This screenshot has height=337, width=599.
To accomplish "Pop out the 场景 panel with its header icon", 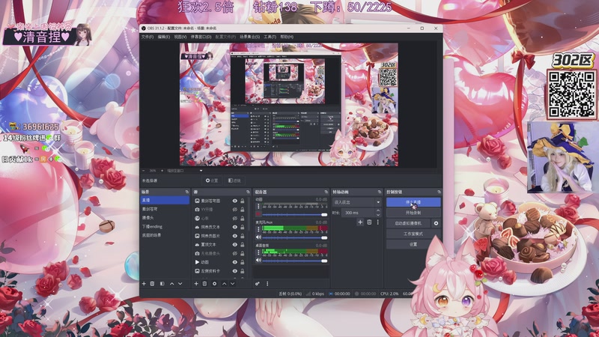I will [x=186, y=192].
